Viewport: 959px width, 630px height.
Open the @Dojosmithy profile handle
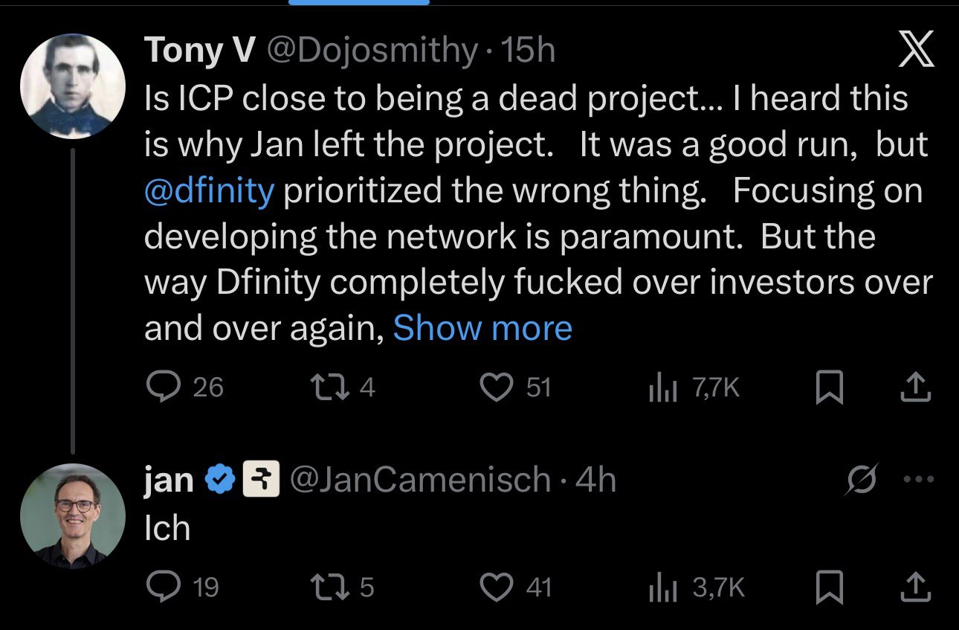click(x=372, y=51)
